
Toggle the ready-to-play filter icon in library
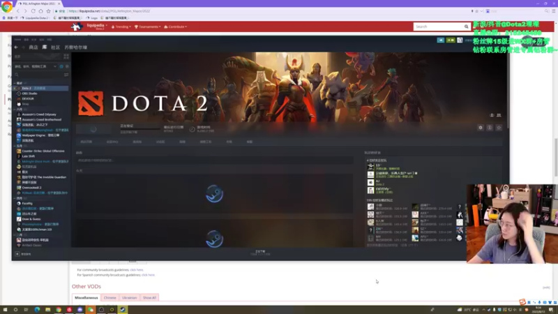[67, 66]
